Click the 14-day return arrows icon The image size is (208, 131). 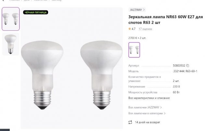pyautogui.click(x=130, y=122)
